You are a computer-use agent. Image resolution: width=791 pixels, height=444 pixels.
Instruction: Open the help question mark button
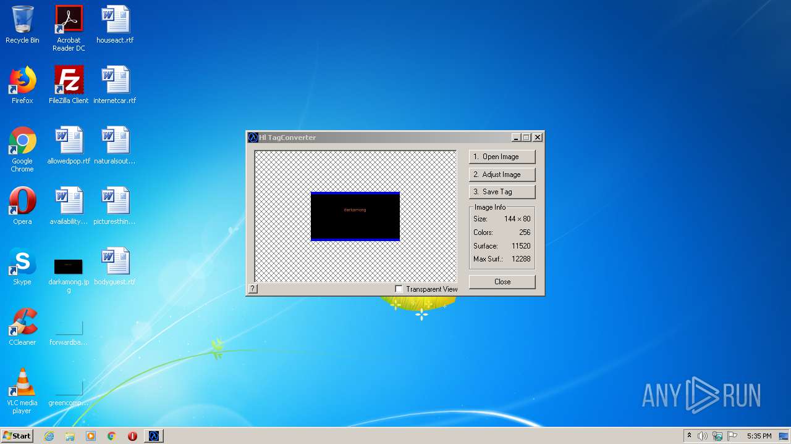point(253,289)
